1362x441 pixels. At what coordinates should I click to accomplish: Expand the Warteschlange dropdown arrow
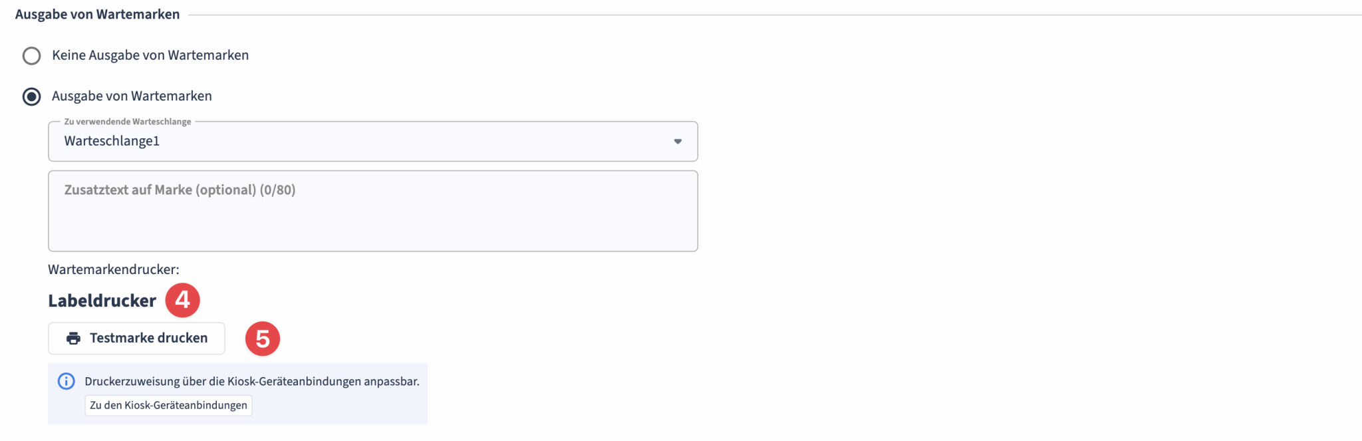coord(678,141)
